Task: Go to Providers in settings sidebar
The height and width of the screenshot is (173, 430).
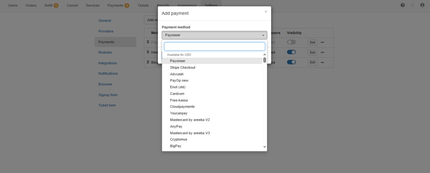Action: 106,31
